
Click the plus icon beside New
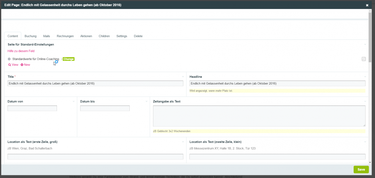(x=22, y=65)
